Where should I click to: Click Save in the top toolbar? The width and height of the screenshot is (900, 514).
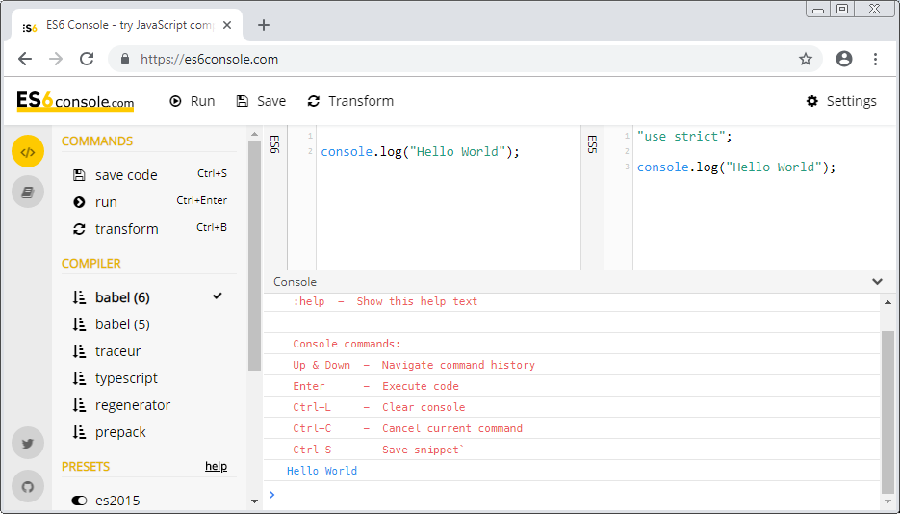(261, 101)
